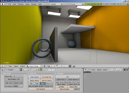
Task: Select the Shading context ball icon
Action: (x=21, y=70)
